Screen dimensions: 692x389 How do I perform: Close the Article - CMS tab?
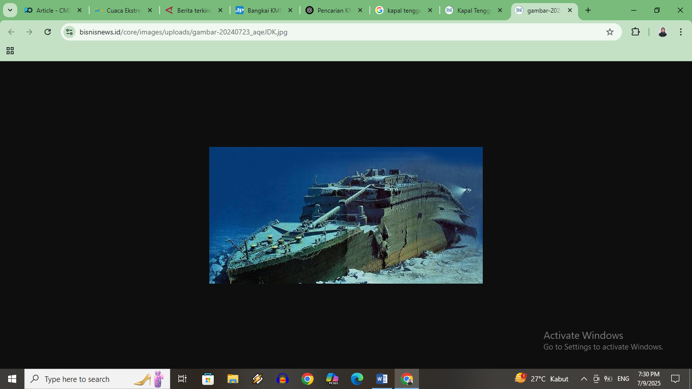(80, 10)
